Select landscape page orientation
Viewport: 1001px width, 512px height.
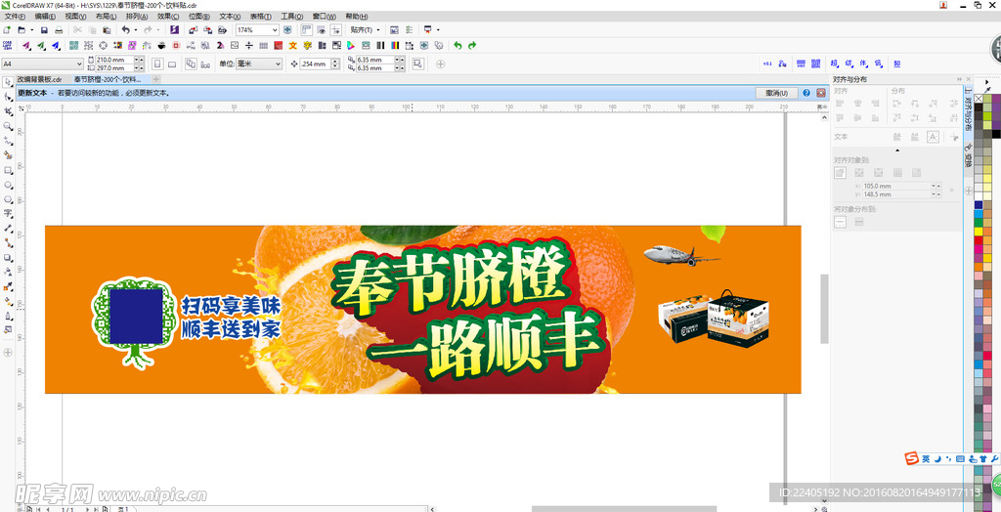[x=172, y=64]
